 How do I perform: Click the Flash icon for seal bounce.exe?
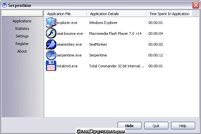coord(51,33)
